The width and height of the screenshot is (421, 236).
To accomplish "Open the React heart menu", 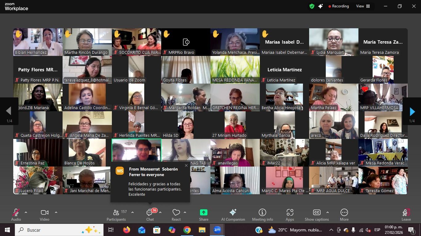I will [x=176, y=215].
